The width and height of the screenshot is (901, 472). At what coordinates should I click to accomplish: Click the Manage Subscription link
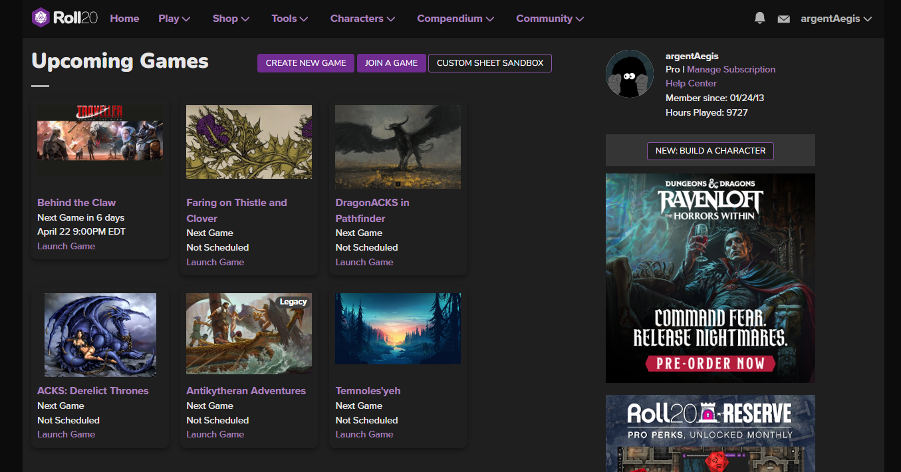click(731, 69)
